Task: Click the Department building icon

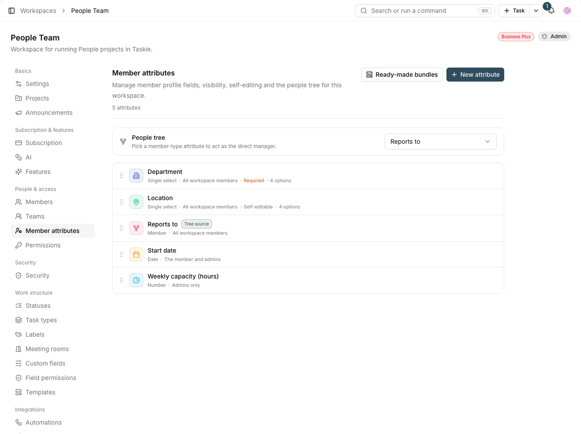Action: tap(136, 176)
